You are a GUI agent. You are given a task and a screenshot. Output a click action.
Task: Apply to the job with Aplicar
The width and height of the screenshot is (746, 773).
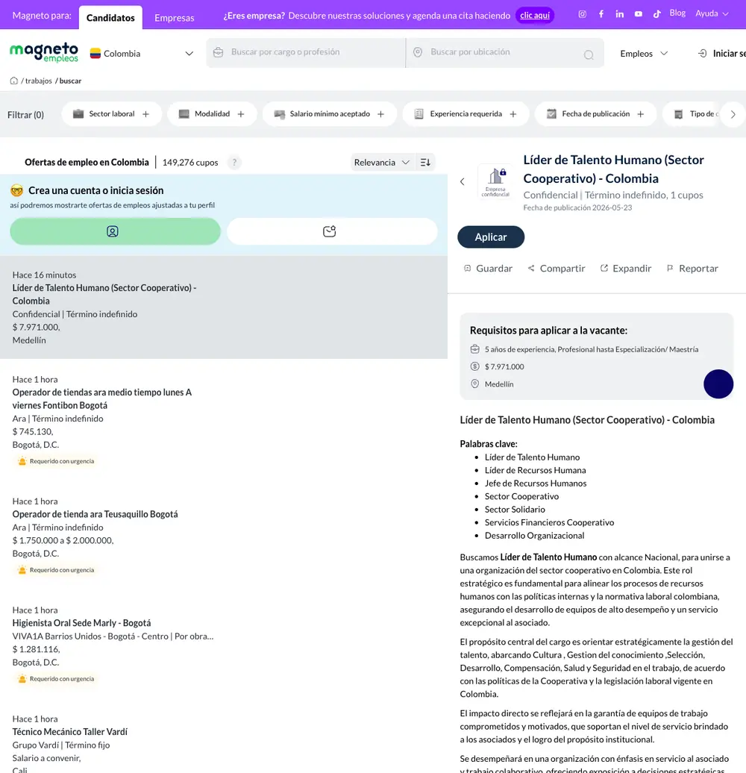pos(491,237)
